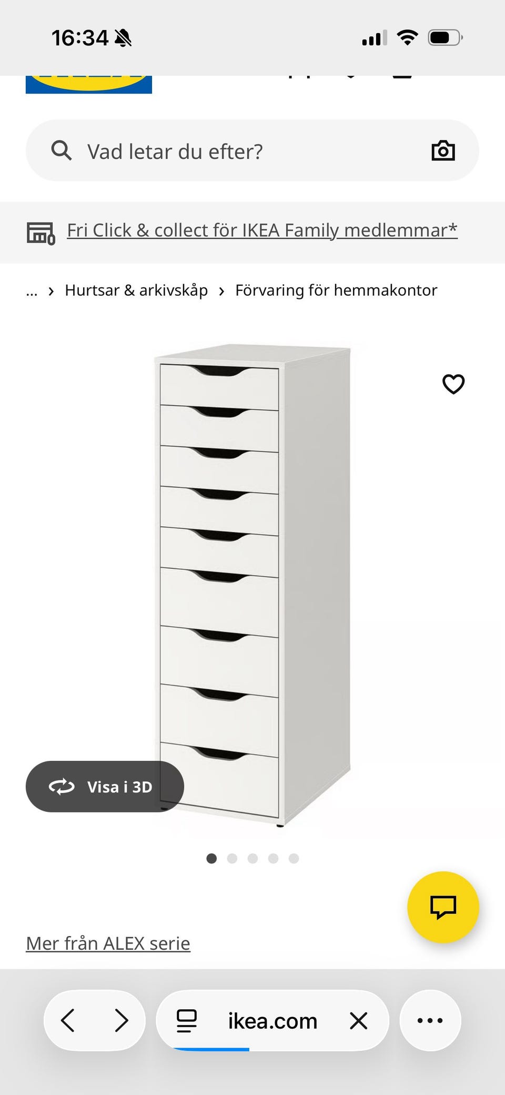Click the Visa i 3D button
Screen dimensions: 505x1095
pos(105,787)
